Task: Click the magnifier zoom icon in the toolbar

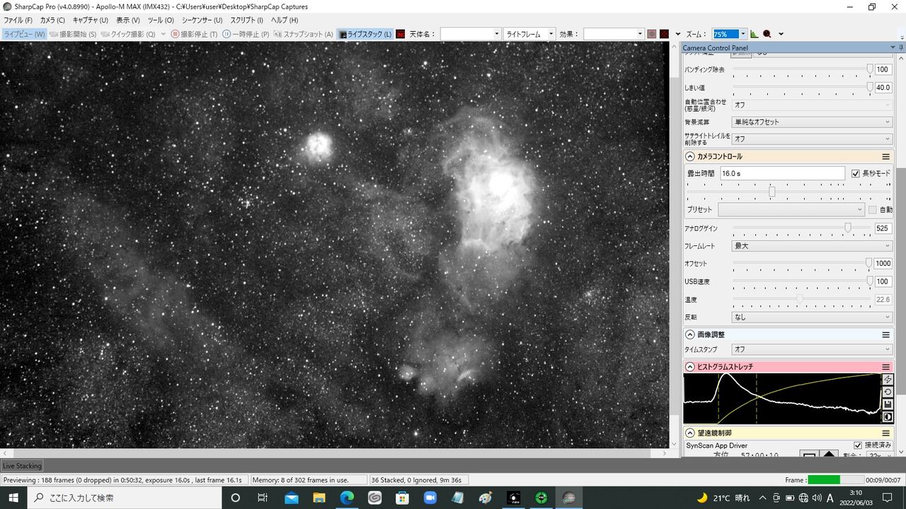Action: point(767,34)
